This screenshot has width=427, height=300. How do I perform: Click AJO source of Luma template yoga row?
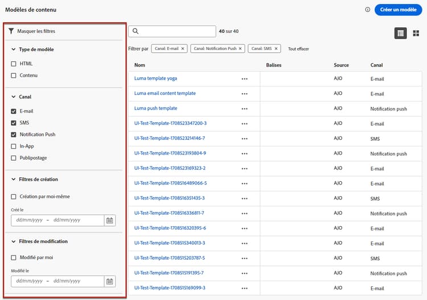[x=338, y=78]
